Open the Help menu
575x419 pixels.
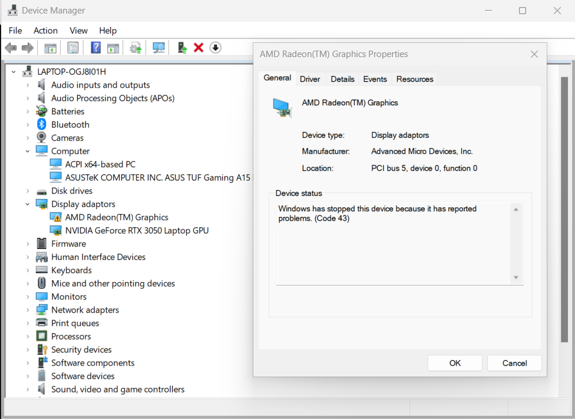pyautogui.click(x=108, y=31)
